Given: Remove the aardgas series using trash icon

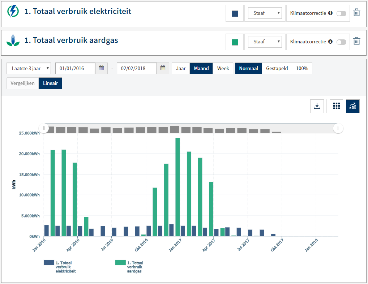Looking at the screenshot, I should [356, 41].
